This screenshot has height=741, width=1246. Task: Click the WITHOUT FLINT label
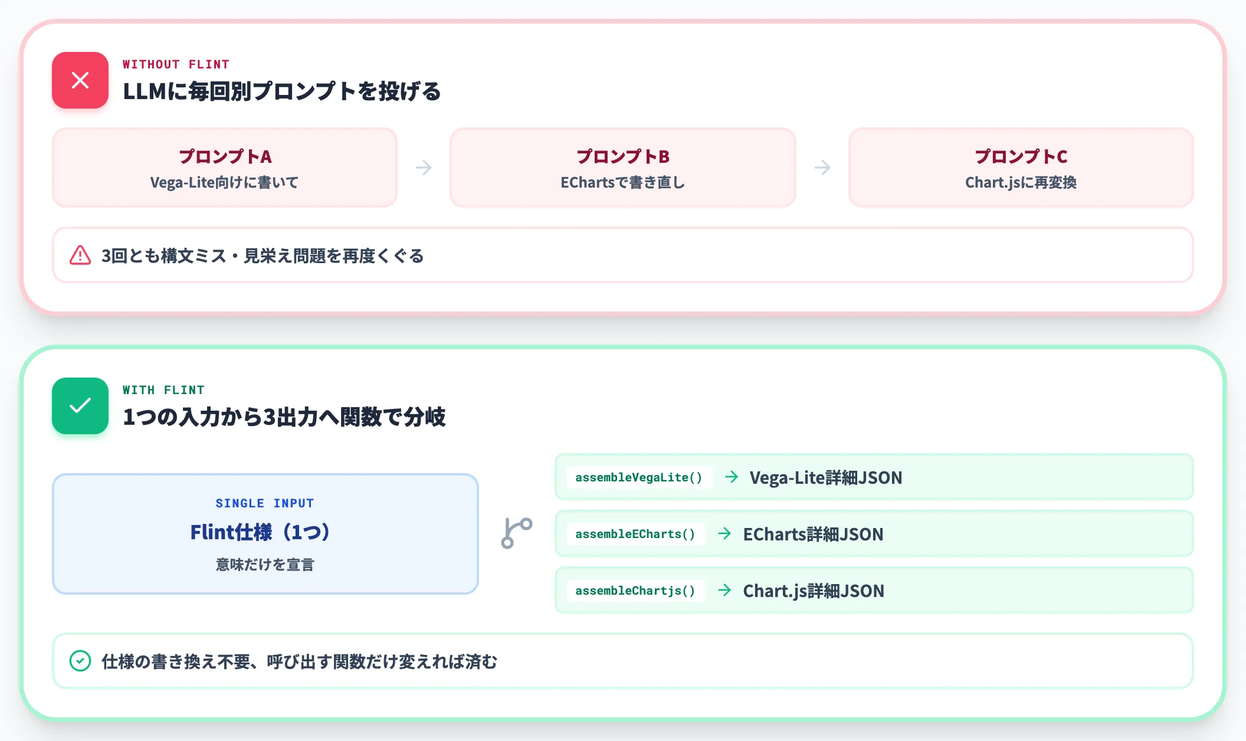(x=176, y=64)
